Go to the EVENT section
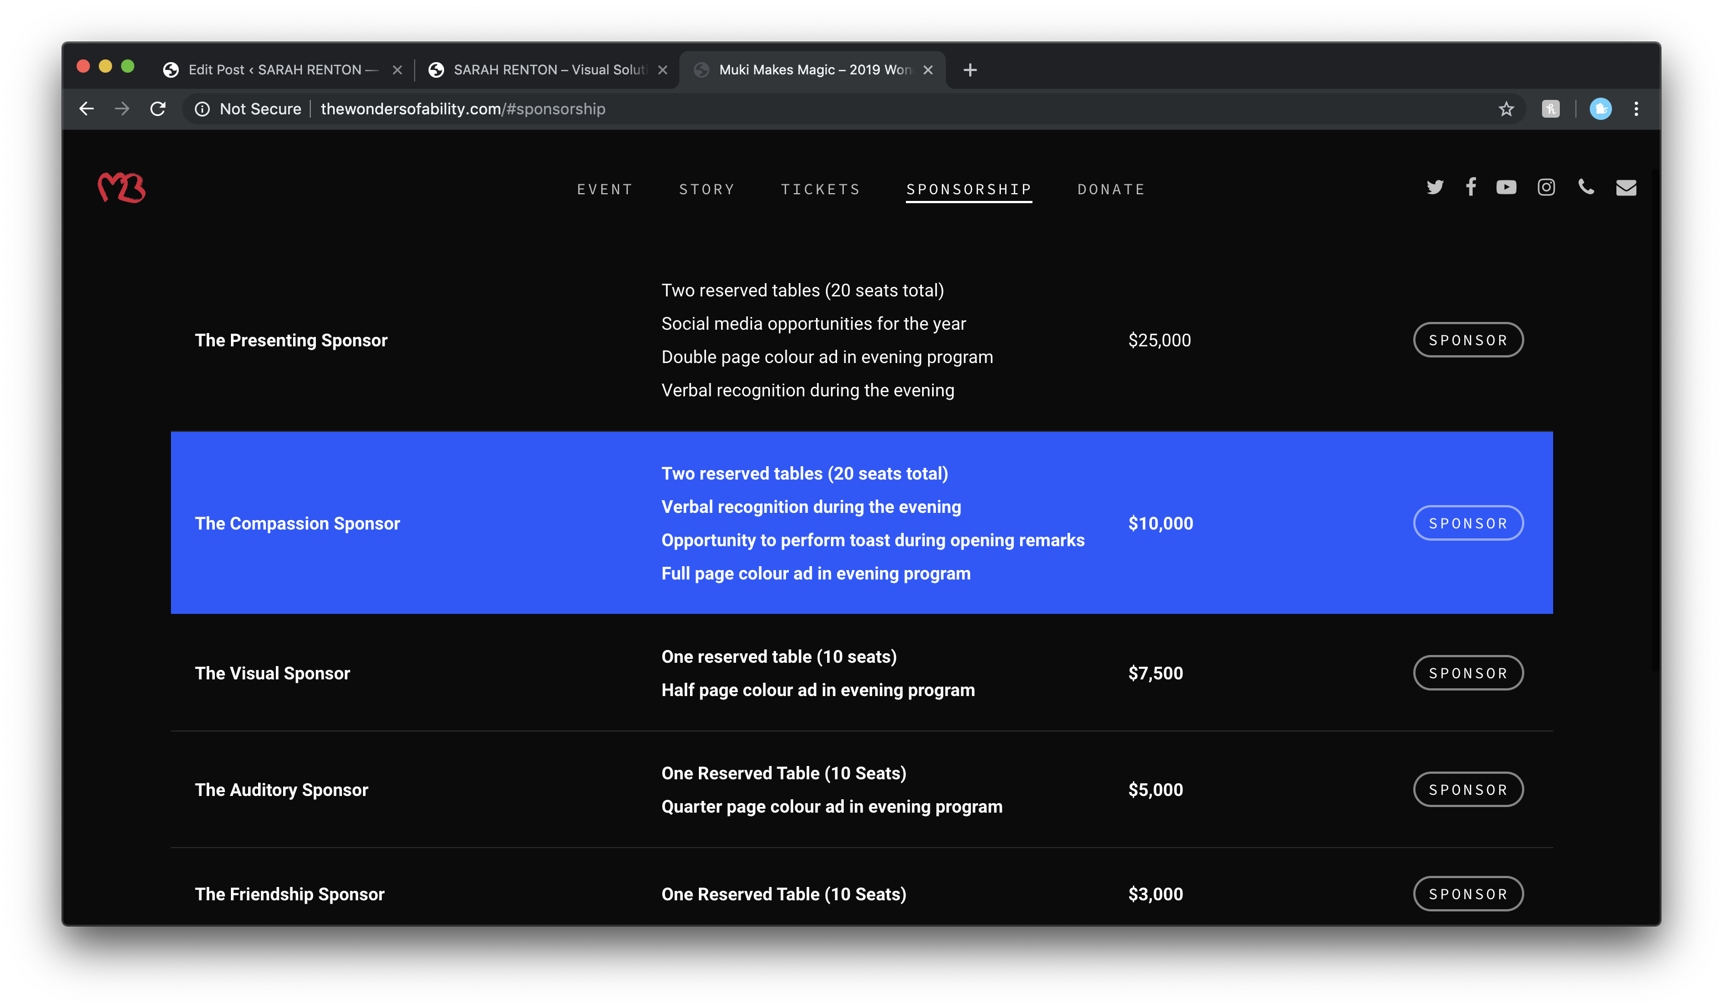 point(604,189)
